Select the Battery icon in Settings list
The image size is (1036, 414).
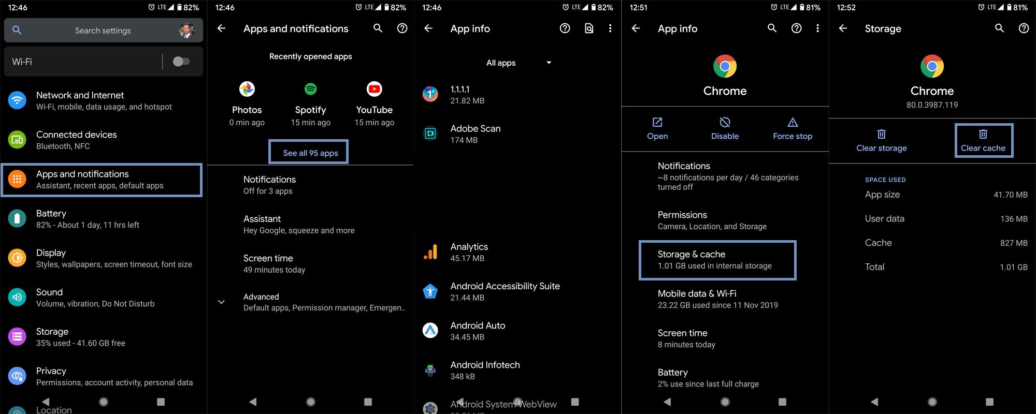(x=17, y=218)
